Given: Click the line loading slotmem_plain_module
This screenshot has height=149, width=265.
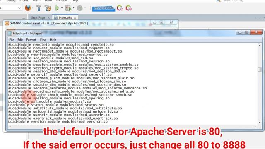Looking at the screenshot, I should tap(71, 78).
